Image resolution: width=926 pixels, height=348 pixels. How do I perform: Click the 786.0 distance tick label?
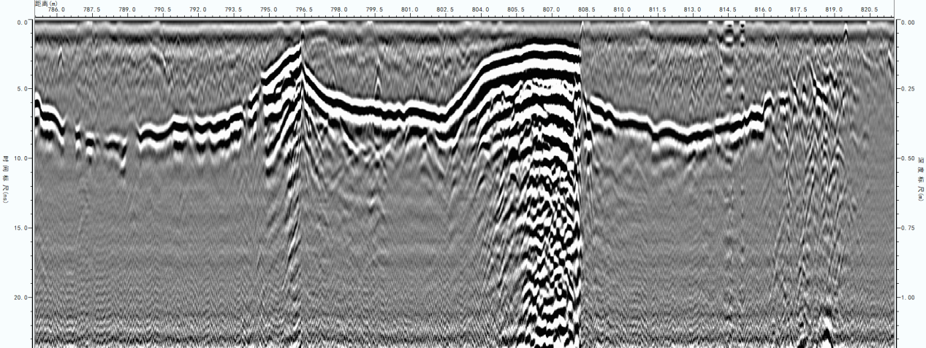click(x=56, y=10)
